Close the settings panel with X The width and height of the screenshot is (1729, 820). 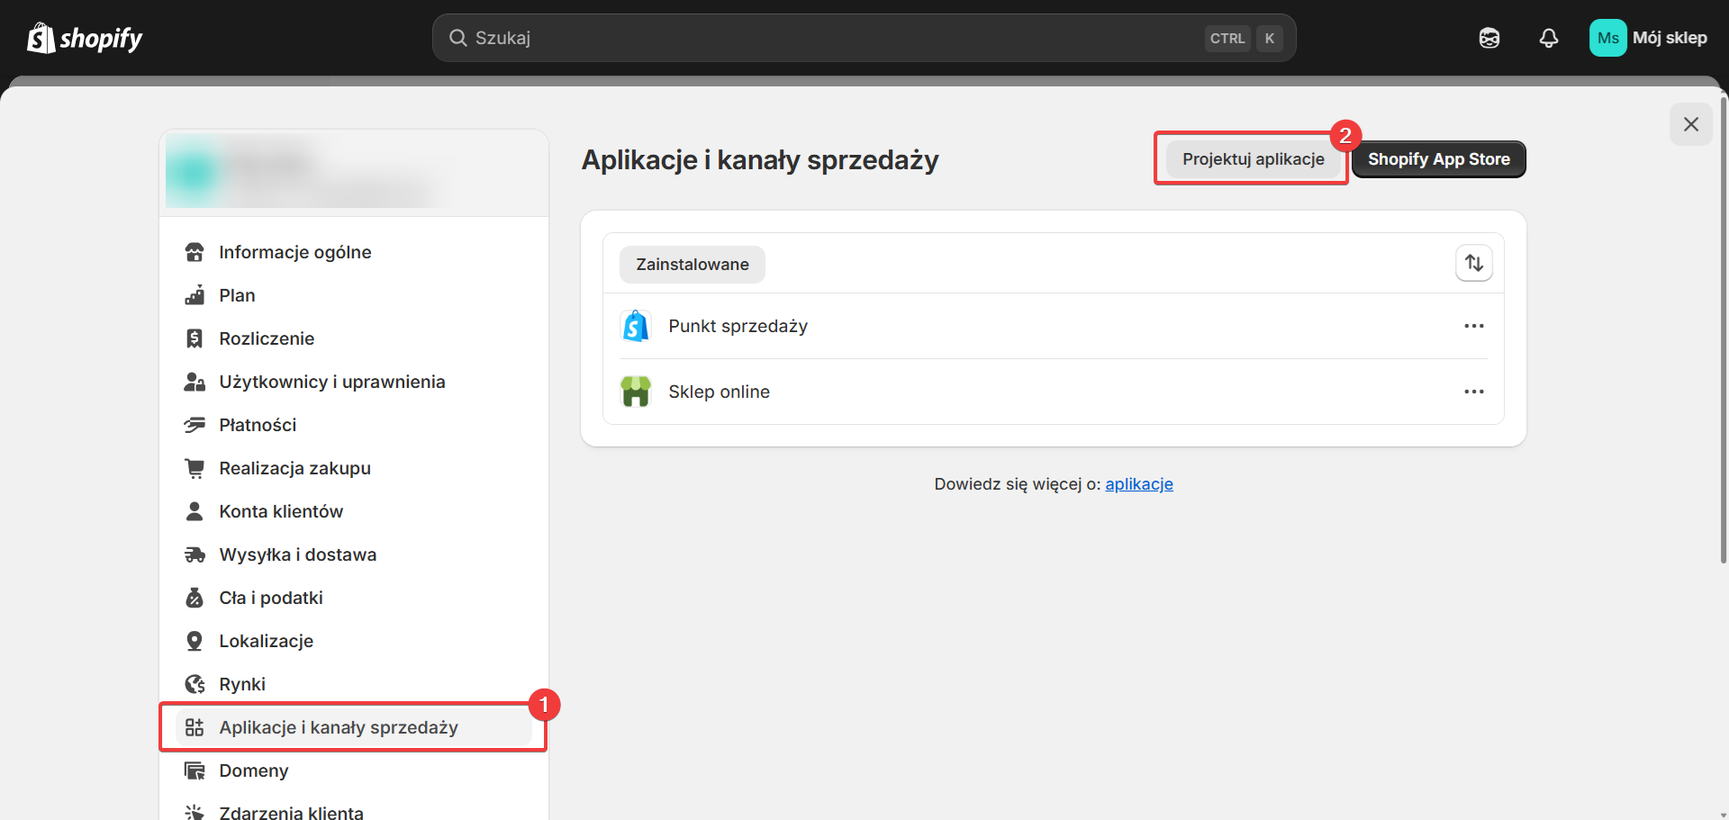pyautogui.click(x=1690, y=124)
